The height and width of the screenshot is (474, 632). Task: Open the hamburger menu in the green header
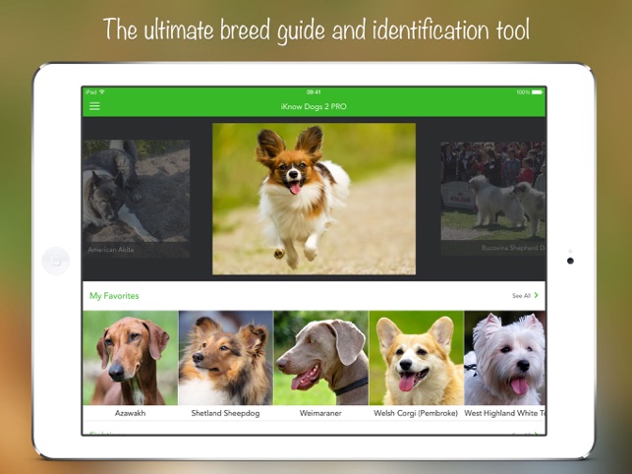(x=94, y=106)
